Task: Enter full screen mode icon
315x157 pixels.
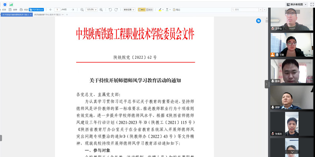Action: (x=312, y=4)
